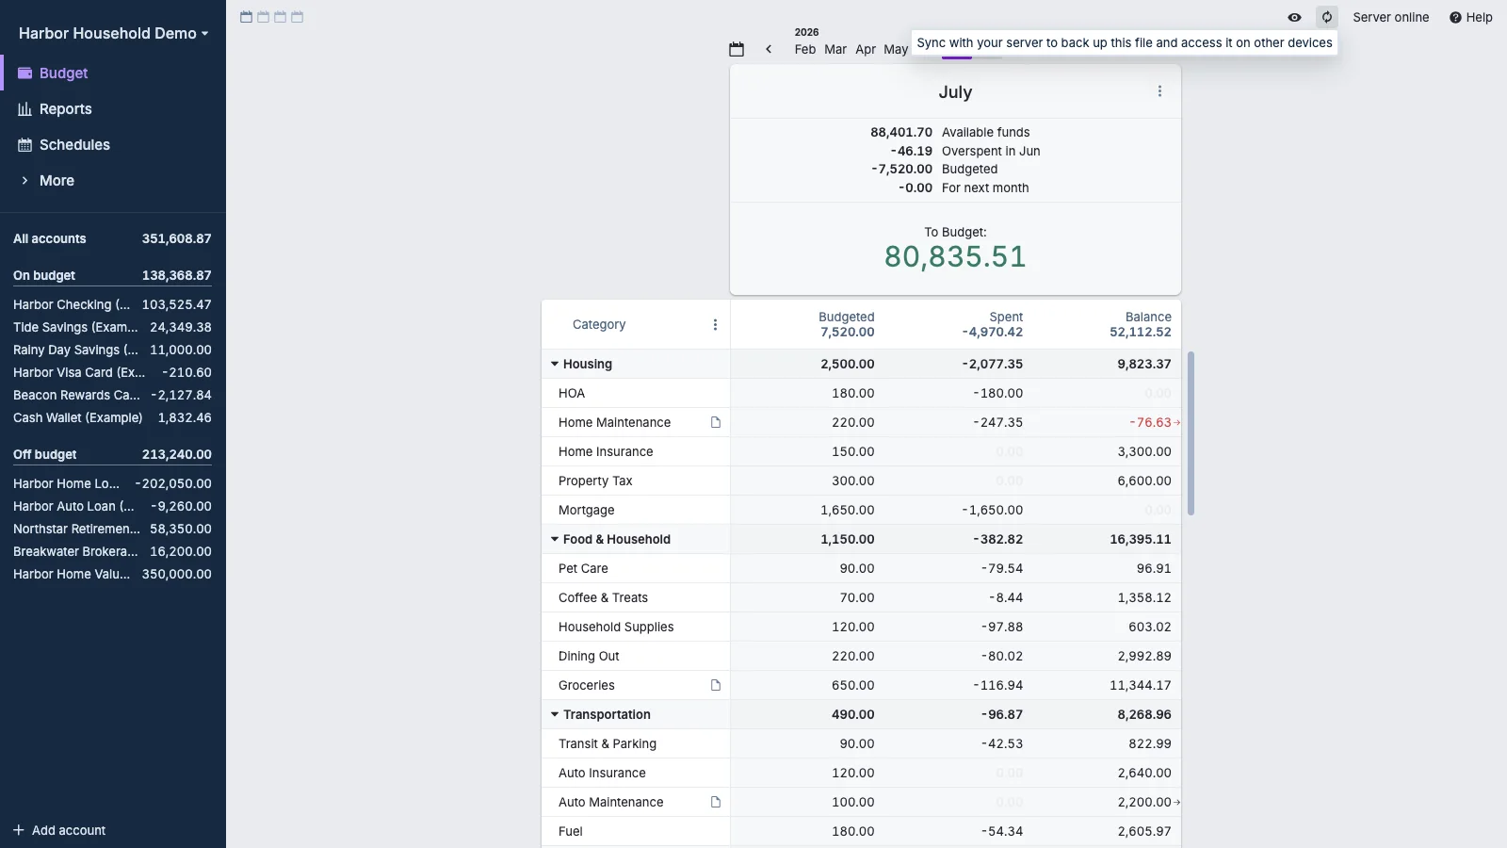1507x848 pixels.
Task: Collapse the Housing category group
Action: (x=555, y=364)
